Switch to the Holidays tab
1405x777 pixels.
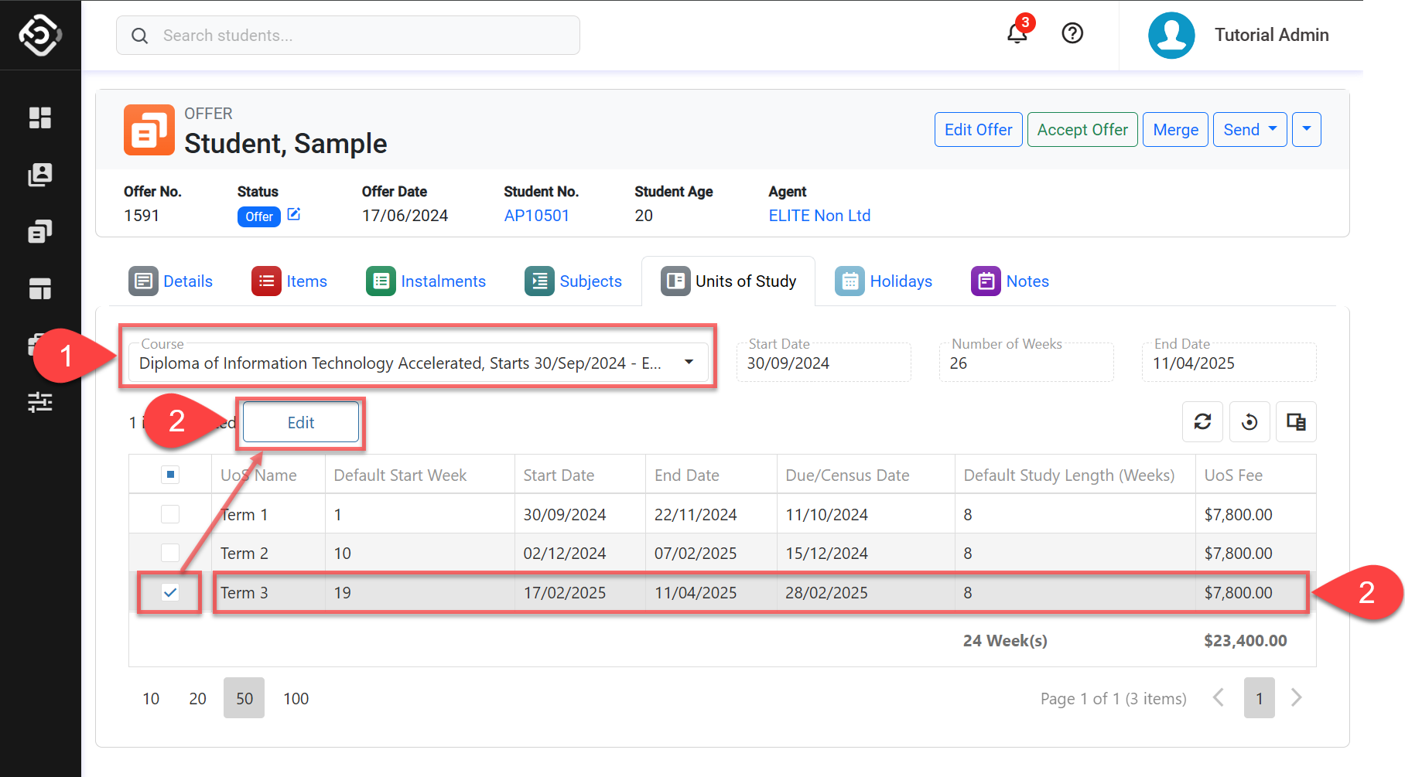click(884, 281)
